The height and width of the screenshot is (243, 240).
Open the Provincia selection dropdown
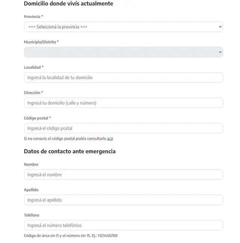coord(123,27)
